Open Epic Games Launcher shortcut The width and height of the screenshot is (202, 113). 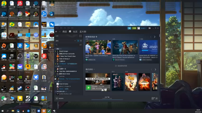click(x=12, y=58)
